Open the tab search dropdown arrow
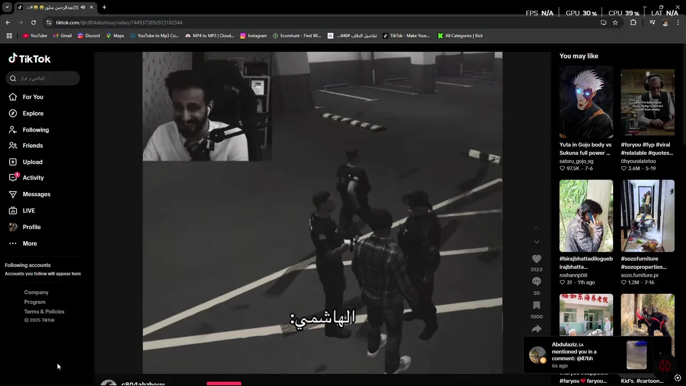The image size is (686, 386). tap(7, 8)
